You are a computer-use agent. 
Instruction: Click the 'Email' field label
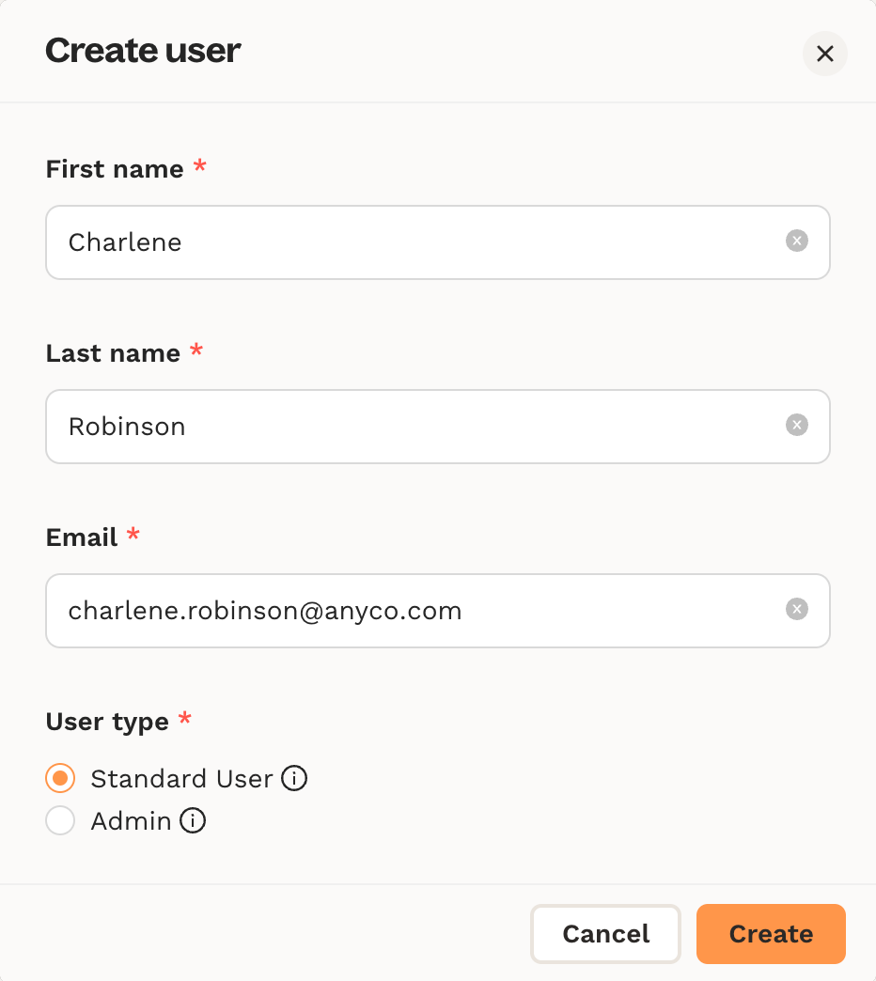[x=82, y=537]
